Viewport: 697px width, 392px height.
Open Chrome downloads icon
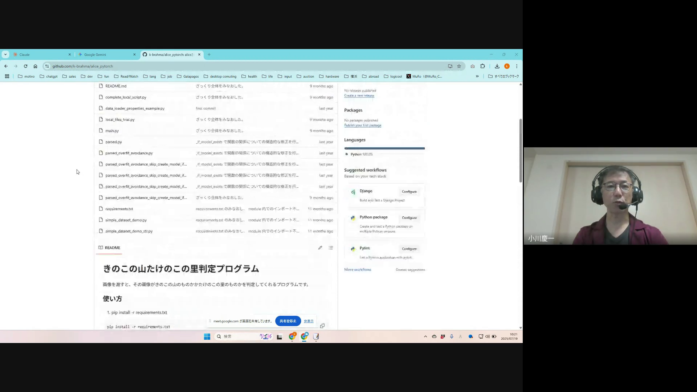[x=497, y=66]
